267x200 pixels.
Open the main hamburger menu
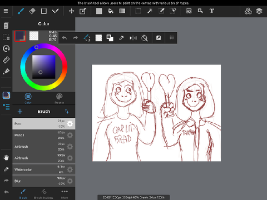point(6,11)
